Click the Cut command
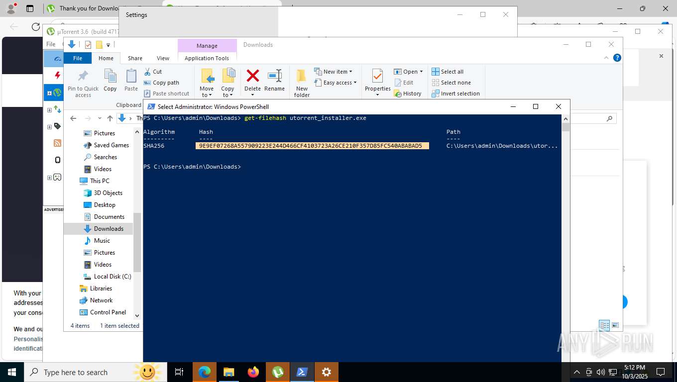This screenshot has width=677, height=382. [x=153, y=72]
